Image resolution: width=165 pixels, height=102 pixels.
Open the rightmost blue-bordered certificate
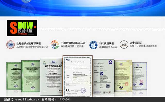(139, 76)
